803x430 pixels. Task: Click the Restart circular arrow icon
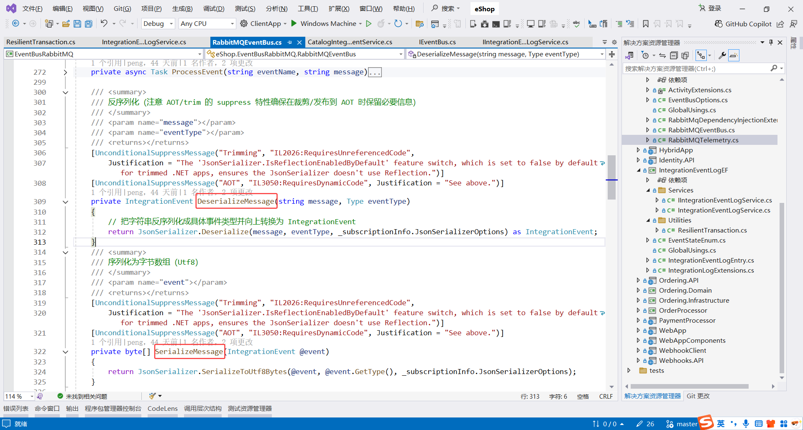coord(398,24)
